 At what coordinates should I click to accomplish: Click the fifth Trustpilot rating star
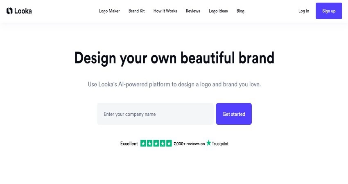pyautogui.click(x=169, y=144)
